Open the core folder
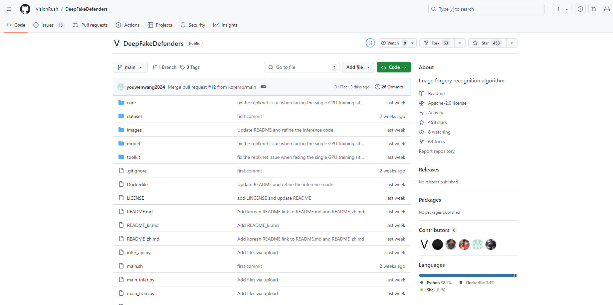The width and height of the screenshot is (613, 305). (131, 103)
